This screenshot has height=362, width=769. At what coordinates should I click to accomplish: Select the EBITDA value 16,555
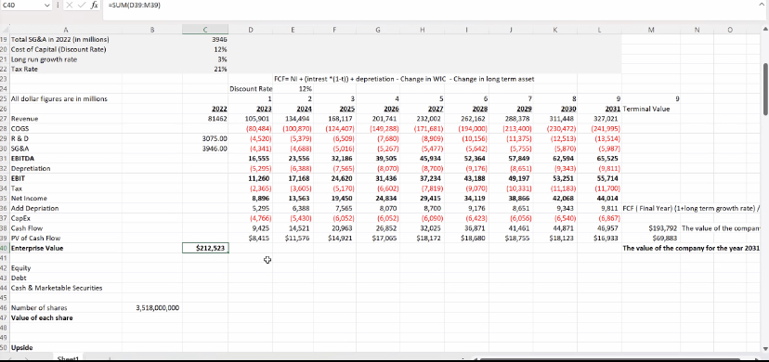[x=251, y=158]
